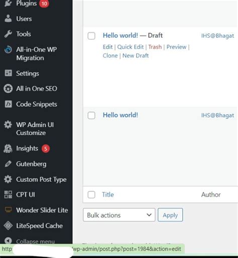Click the Tools wrench icon
238x258 pixels.
click(x=8, y=34)
